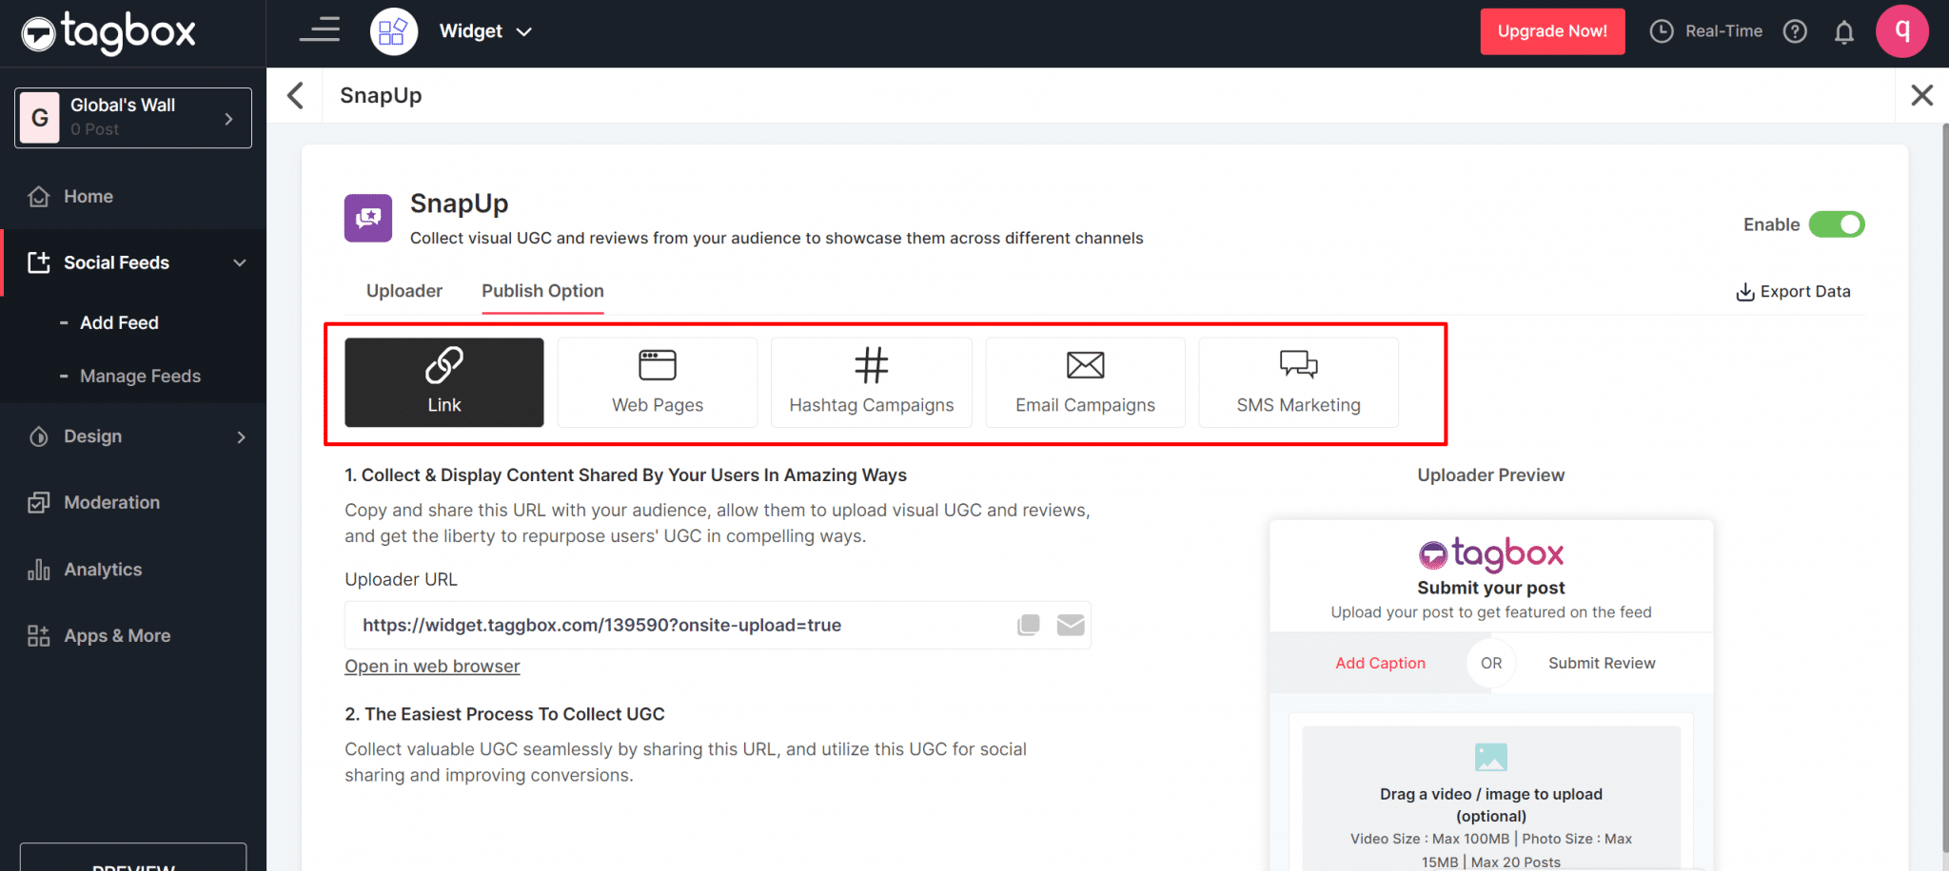
Task: Select the Hashtag Campaigns option
Action: (871, 382)
